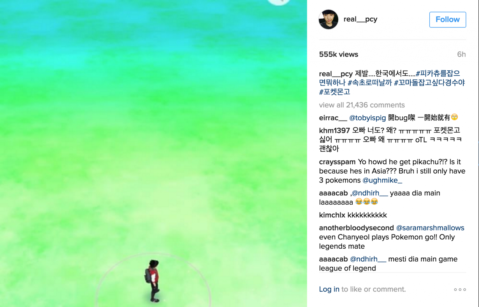View anotherbloodysecond's profile

[x=356, y=228]
